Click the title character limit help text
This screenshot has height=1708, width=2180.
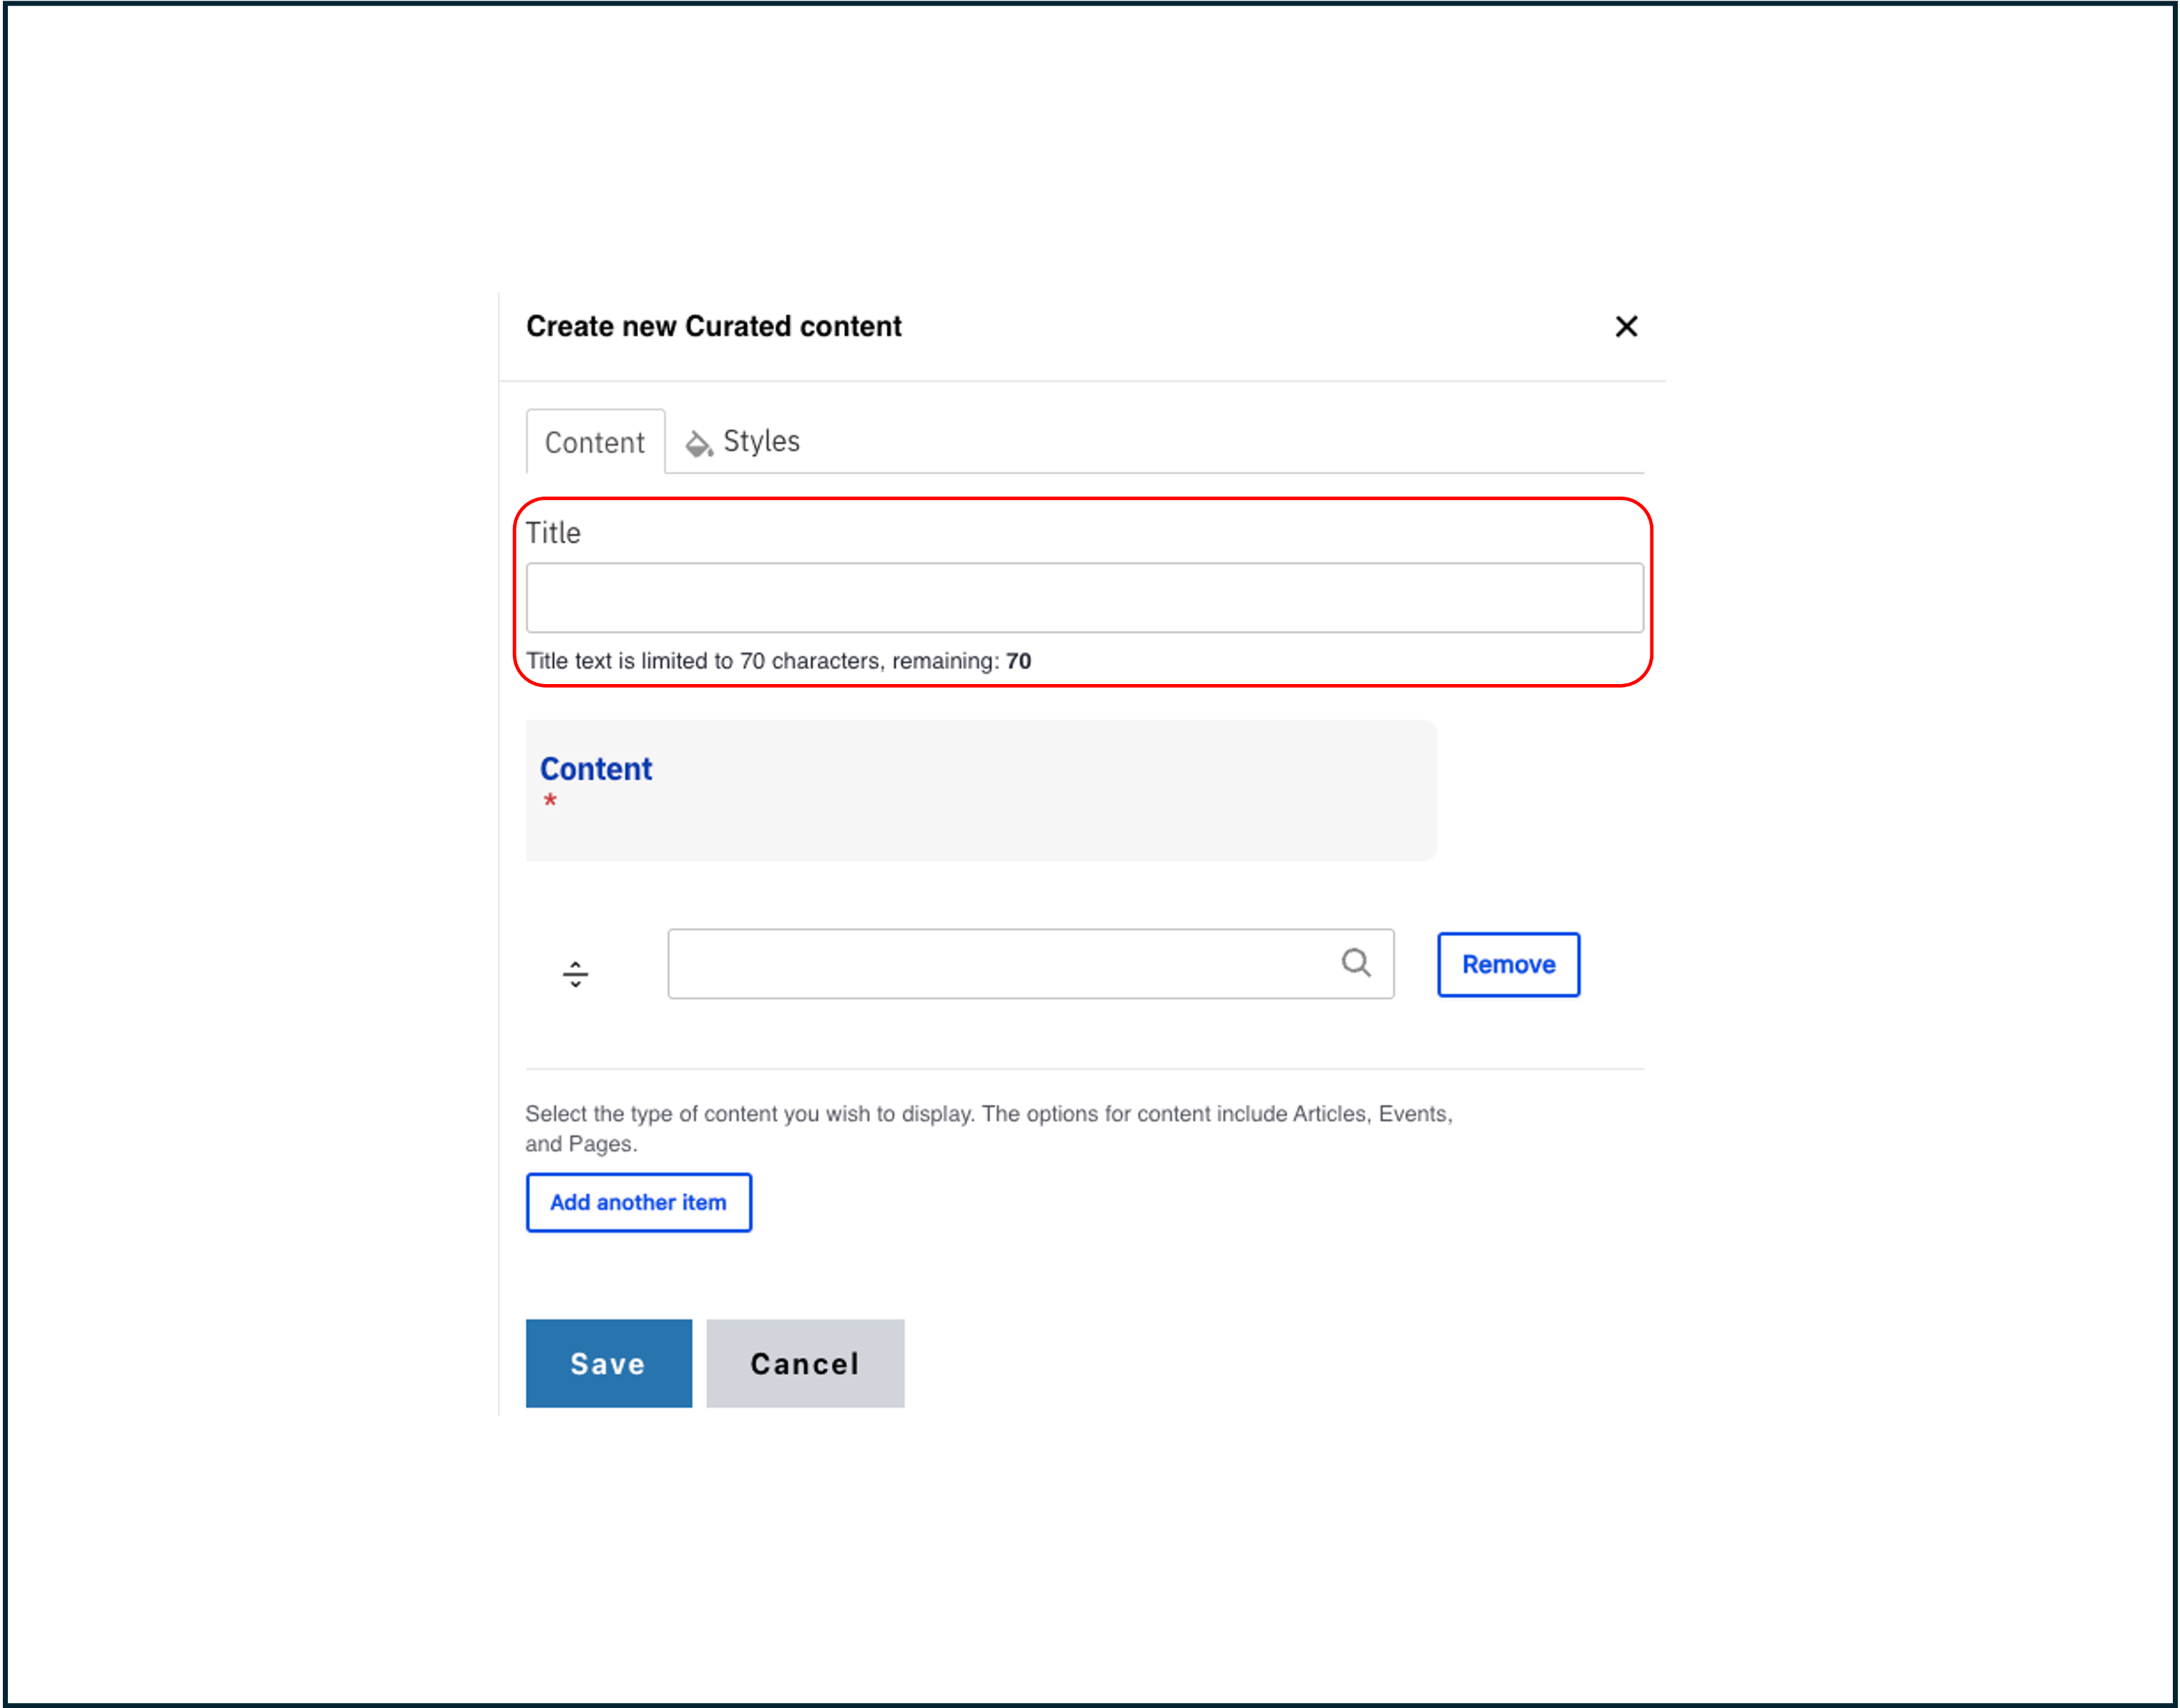pos(760,661)
